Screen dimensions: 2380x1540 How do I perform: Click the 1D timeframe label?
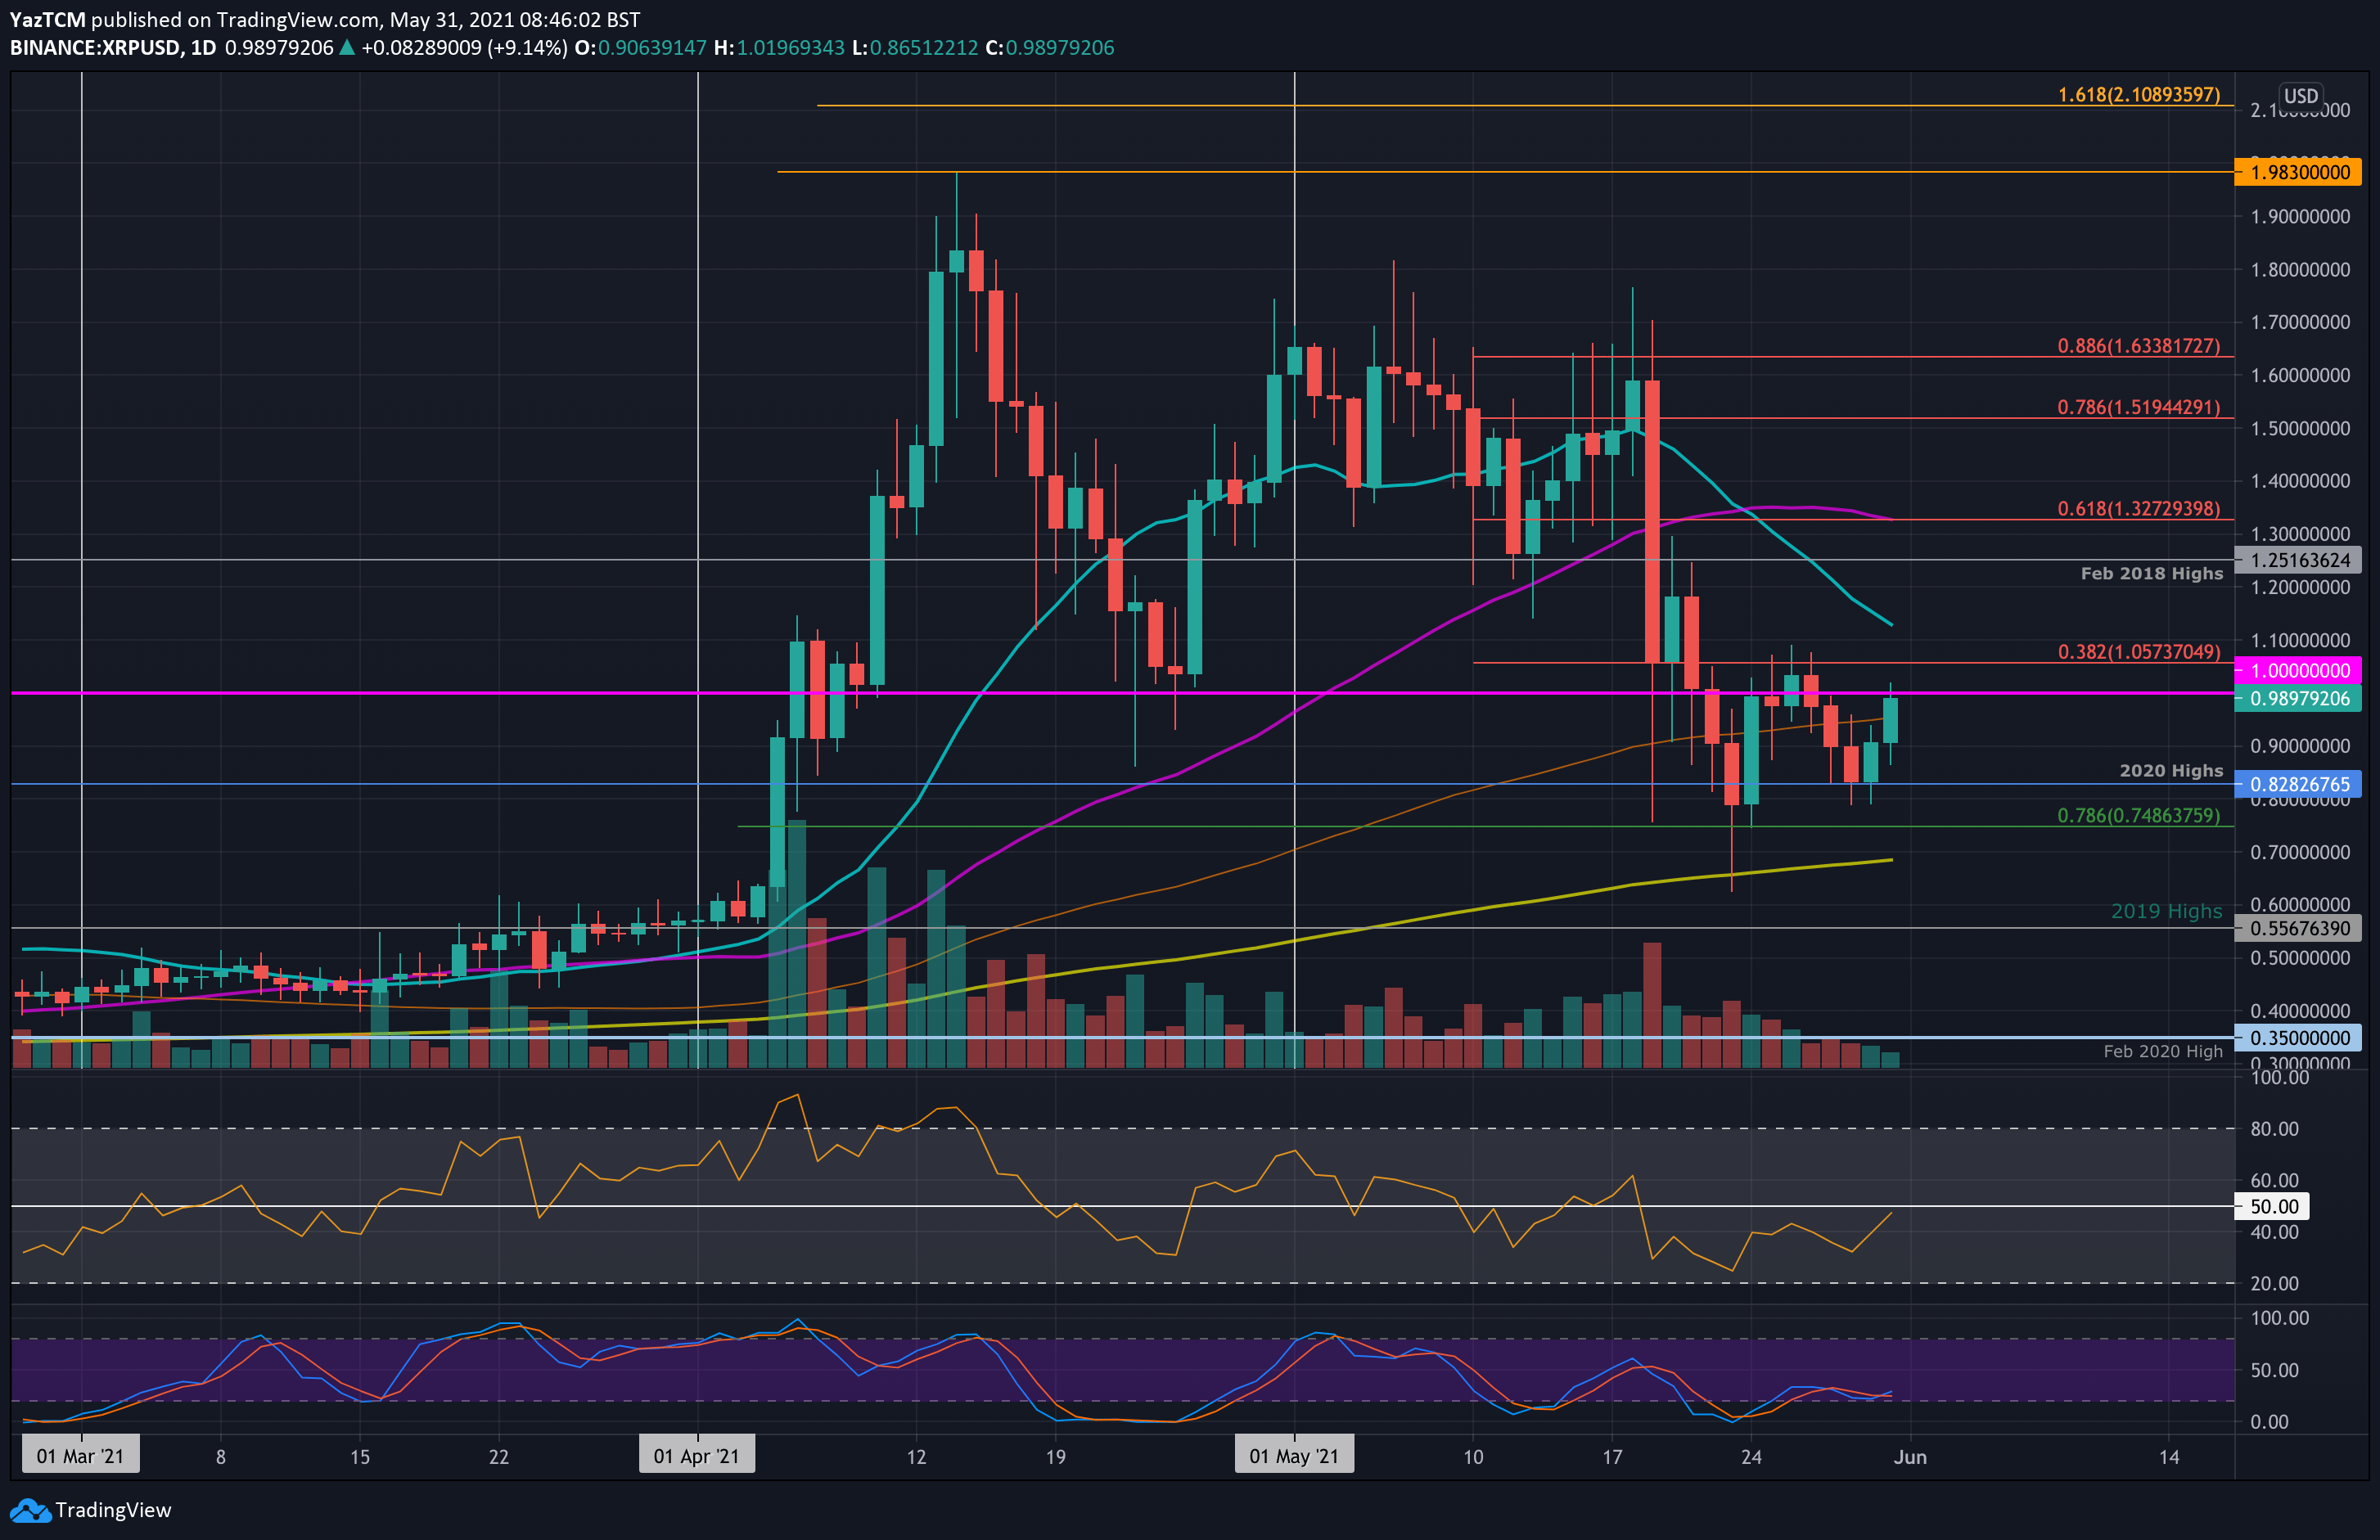tap(204, 47)
